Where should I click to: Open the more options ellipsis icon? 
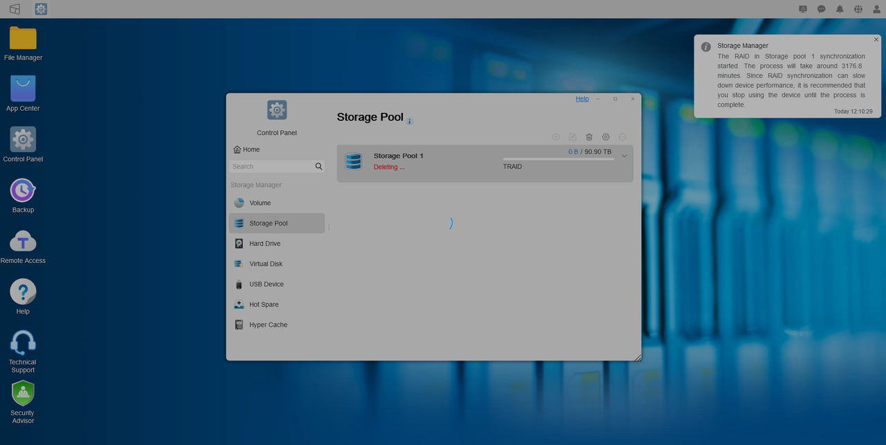pyautogui.click(x=622, y=137)
